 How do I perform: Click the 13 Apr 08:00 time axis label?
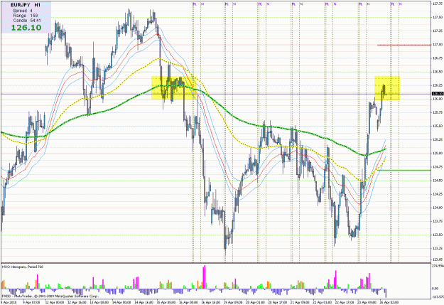click(x=100, y=302)
